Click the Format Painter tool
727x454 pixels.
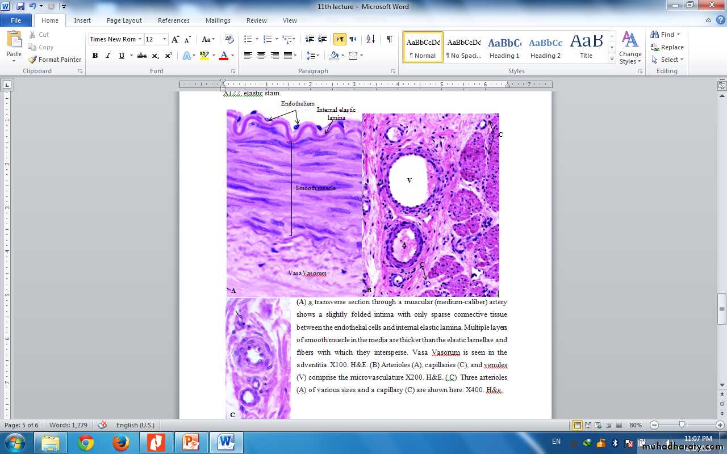click(55, 60)
